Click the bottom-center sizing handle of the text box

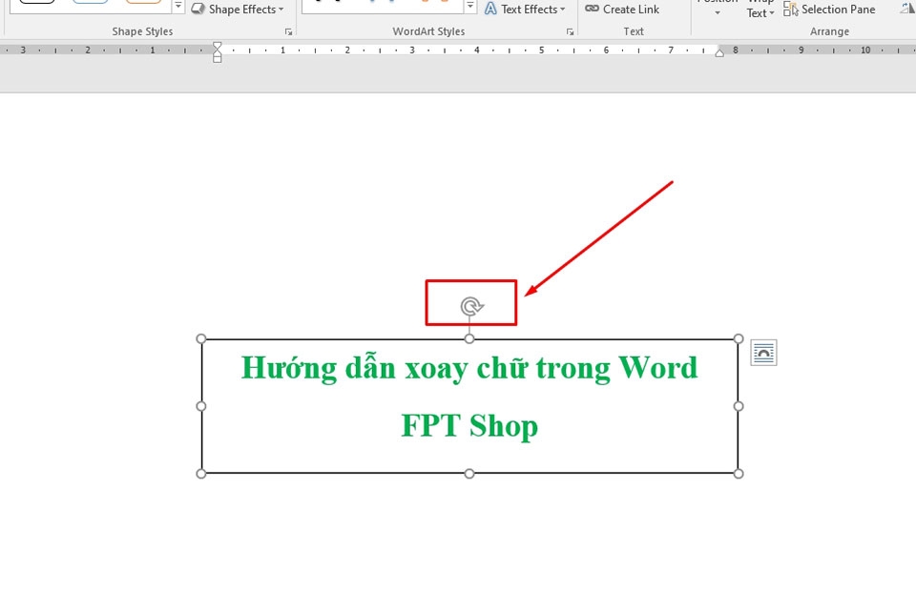(469, 472)
